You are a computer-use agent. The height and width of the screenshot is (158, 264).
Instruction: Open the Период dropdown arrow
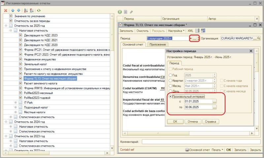[191, 38]
